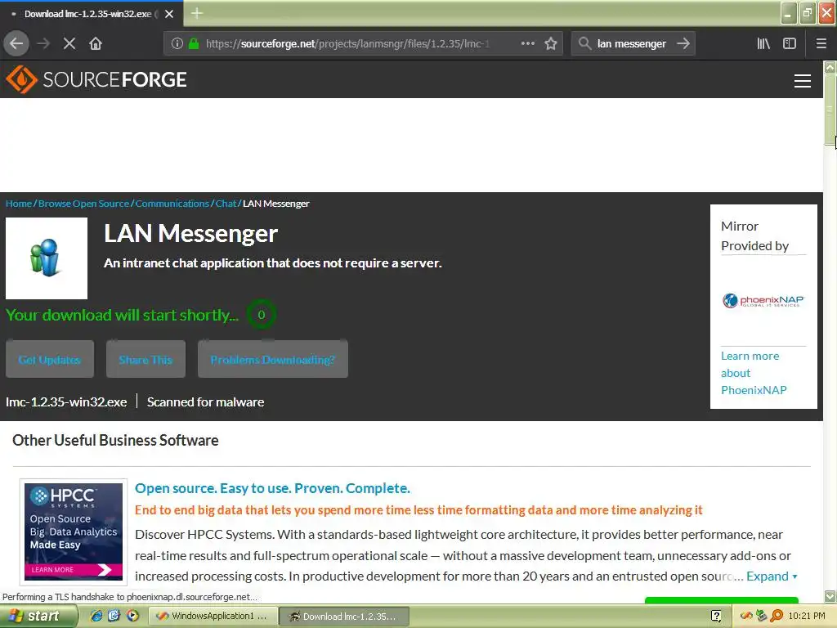This screenshot has width=837, height=628.
Task: Open the page actions ellipsis menu
Action: click(527, 43)
